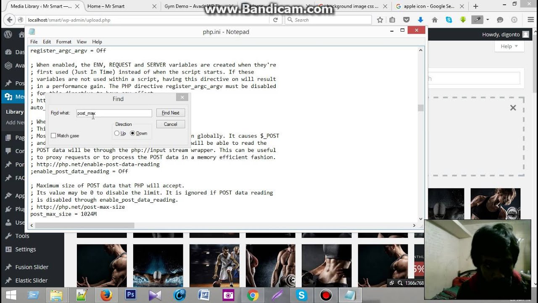Click Notepad horizontal scrollbar thumb
538x303 pixels.
(x=84, y=226)
